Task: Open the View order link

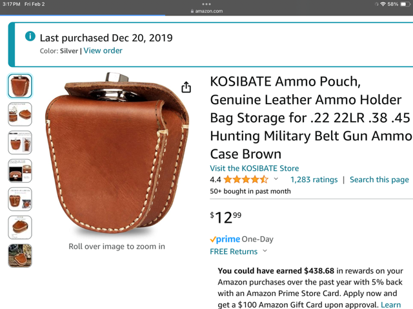Action: pyautogui.click(x=103, y=50)
